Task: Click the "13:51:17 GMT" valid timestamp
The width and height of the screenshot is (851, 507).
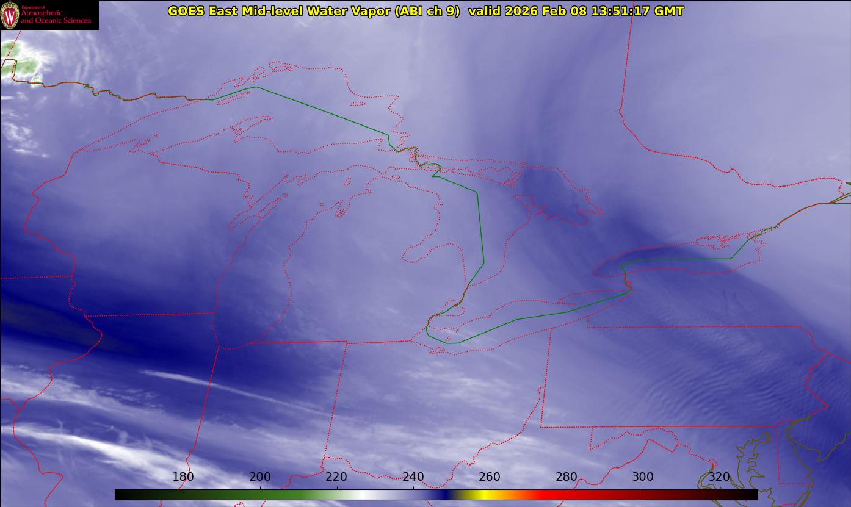Action: (x=637, y=11)
